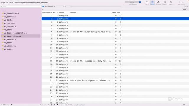Sort by term_taxonomy_id column header

[47, 12]
